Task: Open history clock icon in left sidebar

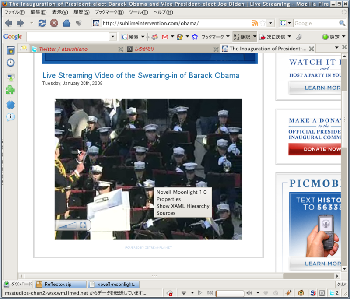Action: click(x=10, y=63)
